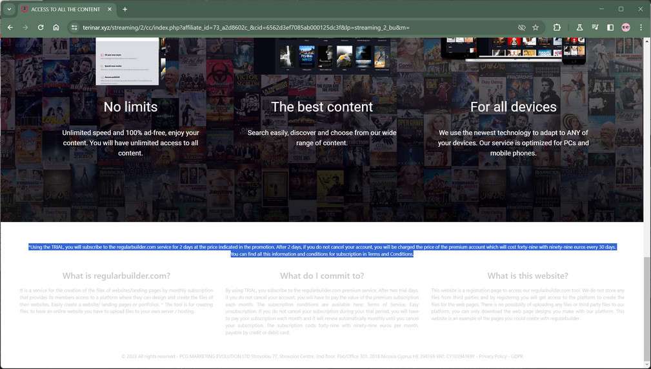Click the What is this website? heading

(528, 275)
